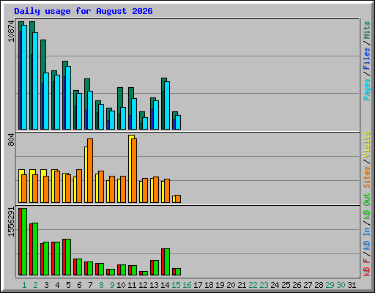Click day 12 on the x-axis

click(x=143, y=285)
